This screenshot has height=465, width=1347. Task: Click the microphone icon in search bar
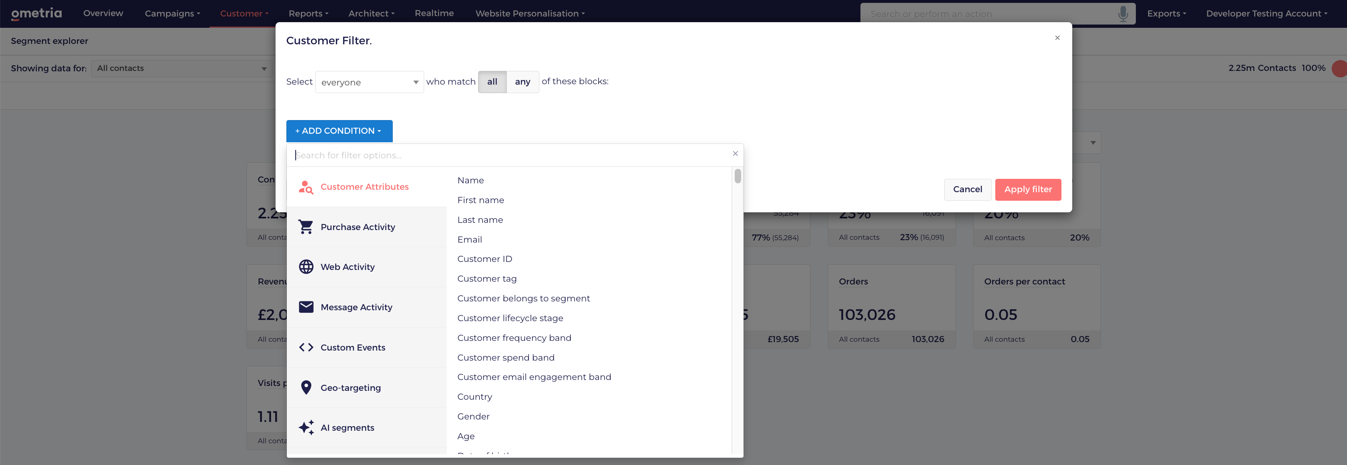click(1123, 14)
